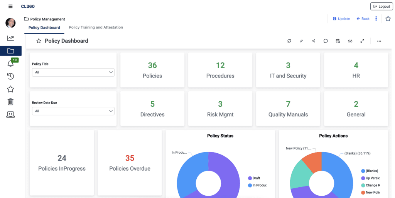The width and height of the screenshot is (395, 198).
Task: Click the 2 General card
Action: [356, 109]
